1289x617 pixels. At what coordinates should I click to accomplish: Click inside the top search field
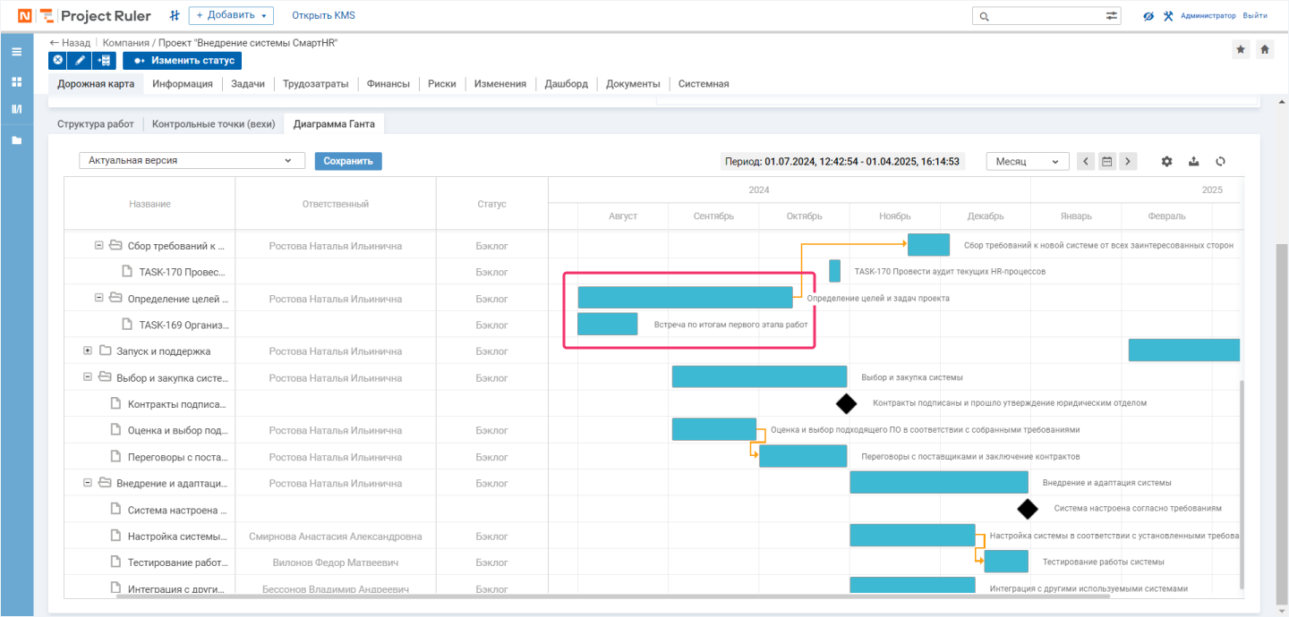coord(1046,16)
